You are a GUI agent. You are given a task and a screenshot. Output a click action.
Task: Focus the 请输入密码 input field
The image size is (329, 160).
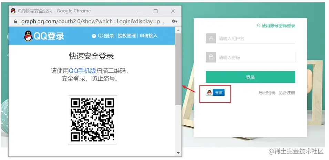(x=255, y=57)
